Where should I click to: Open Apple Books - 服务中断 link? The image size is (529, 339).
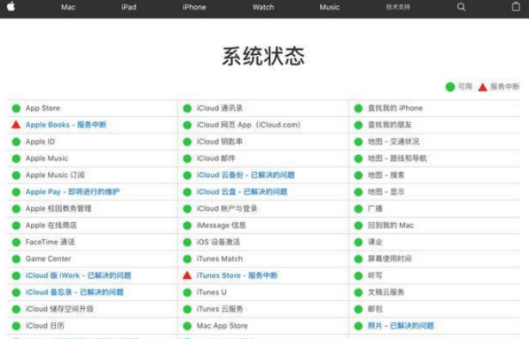65,125
